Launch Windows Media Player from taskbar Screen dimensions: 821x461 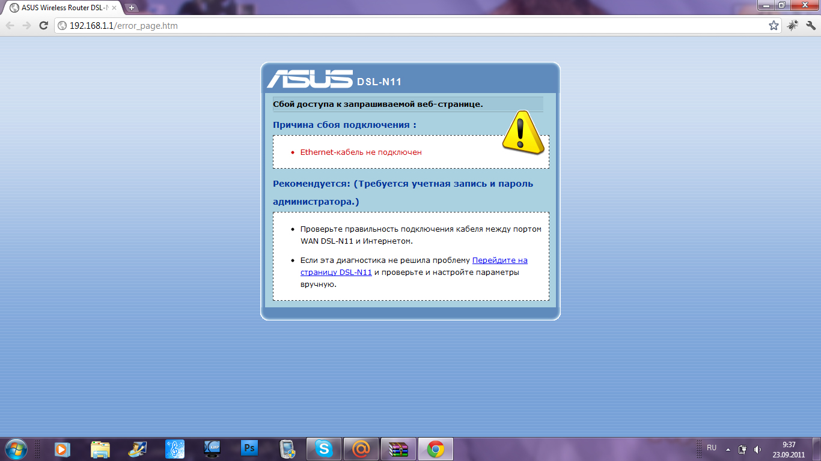click(x=63, y=448)
